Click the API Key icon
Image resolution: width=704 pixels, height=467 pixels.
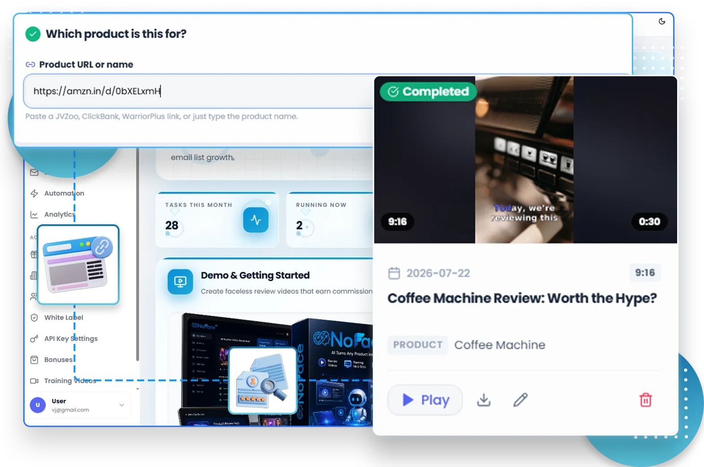pyautogui.click(x=34, y=338)
